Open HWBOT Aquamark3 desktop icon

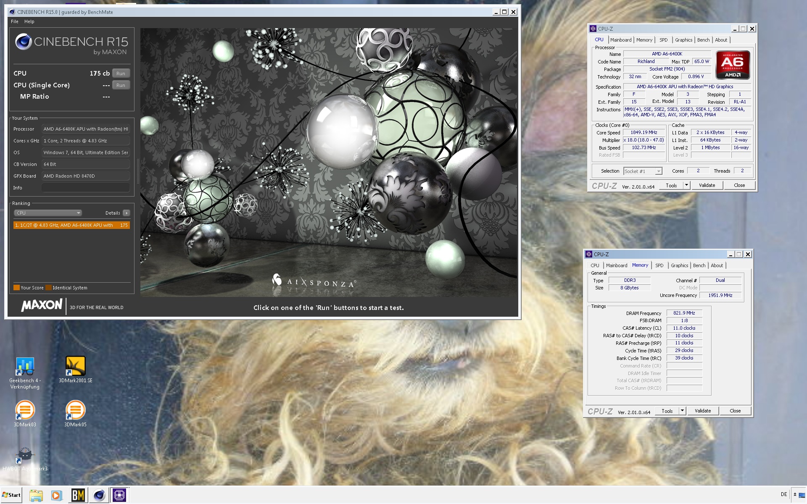25,459
